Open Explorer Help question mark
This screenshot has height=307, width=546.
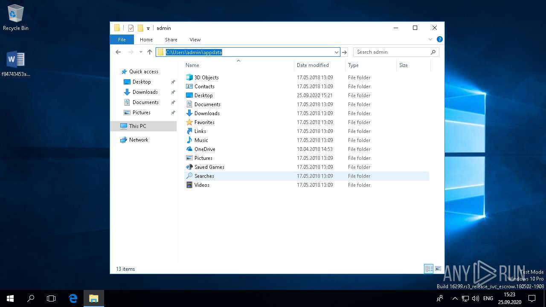[440, 39]
